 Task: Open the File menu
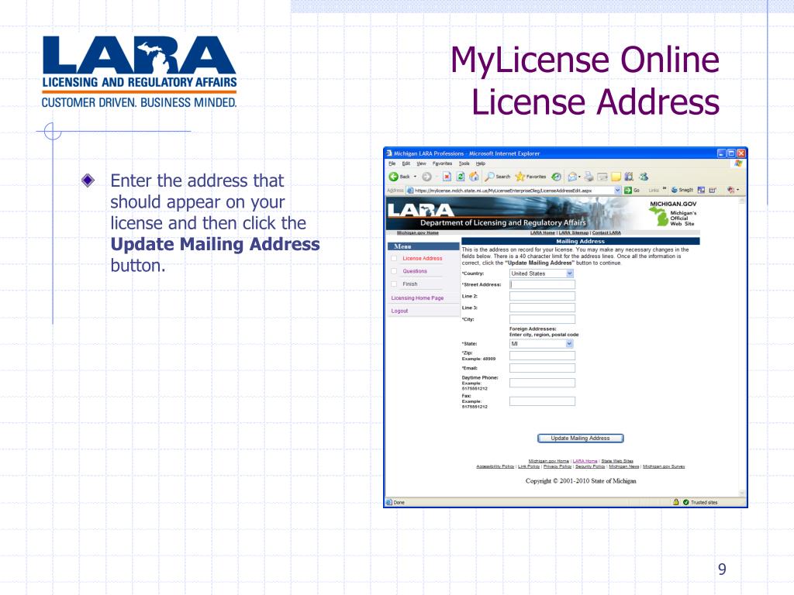click(392, 163)
